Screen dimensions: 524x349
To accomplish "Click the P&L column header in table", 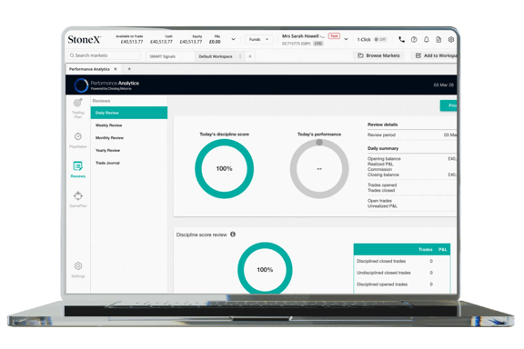I will point(442,249).
